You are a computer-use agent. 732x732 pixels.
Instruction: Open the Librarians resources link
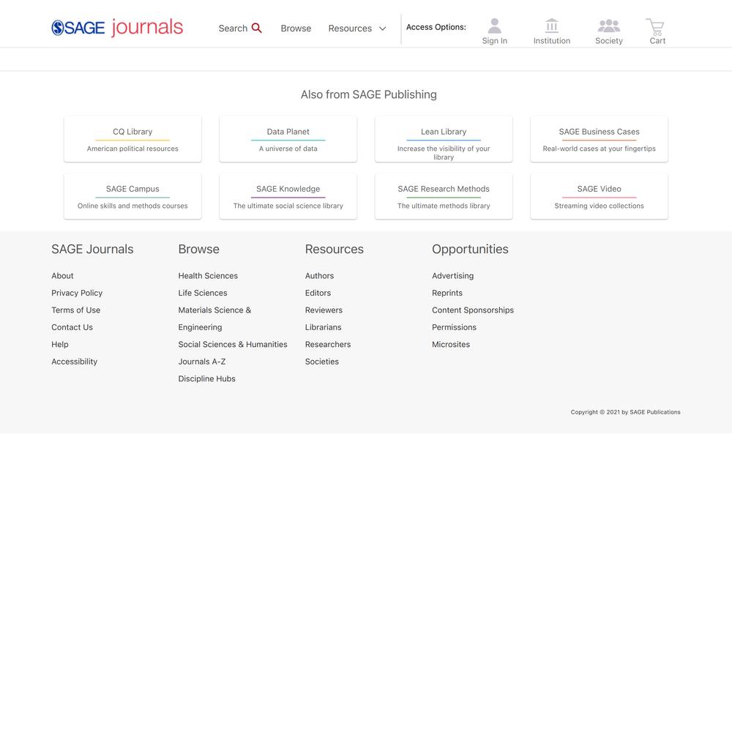(x=323, y=327)
